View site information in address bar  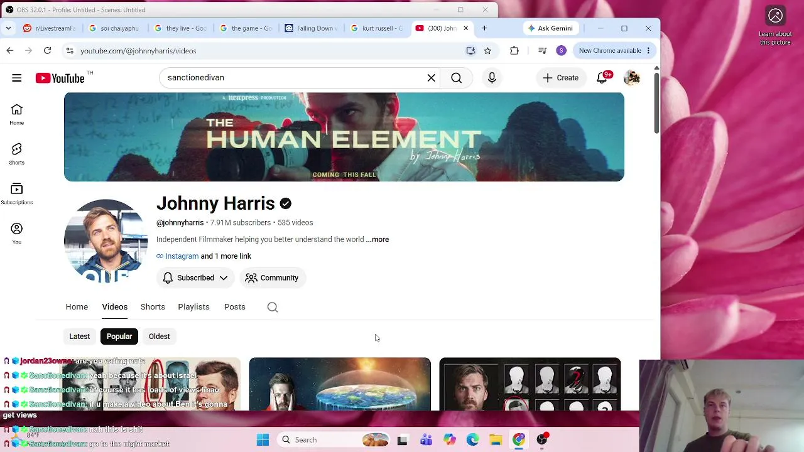point(70,51)
